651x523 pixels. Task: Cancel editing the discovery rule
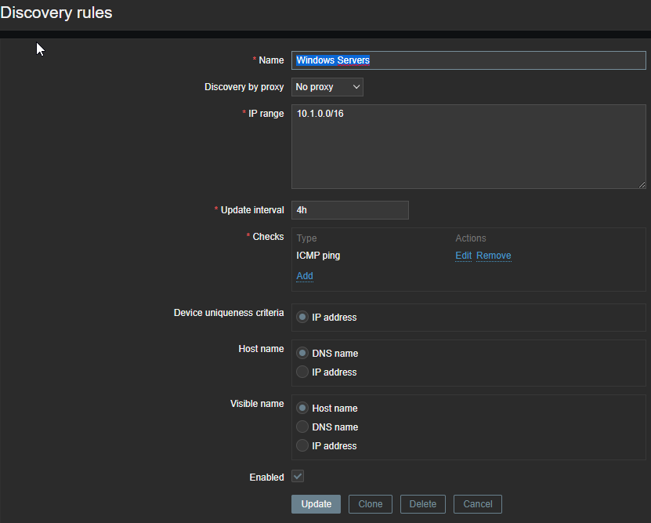478,504
